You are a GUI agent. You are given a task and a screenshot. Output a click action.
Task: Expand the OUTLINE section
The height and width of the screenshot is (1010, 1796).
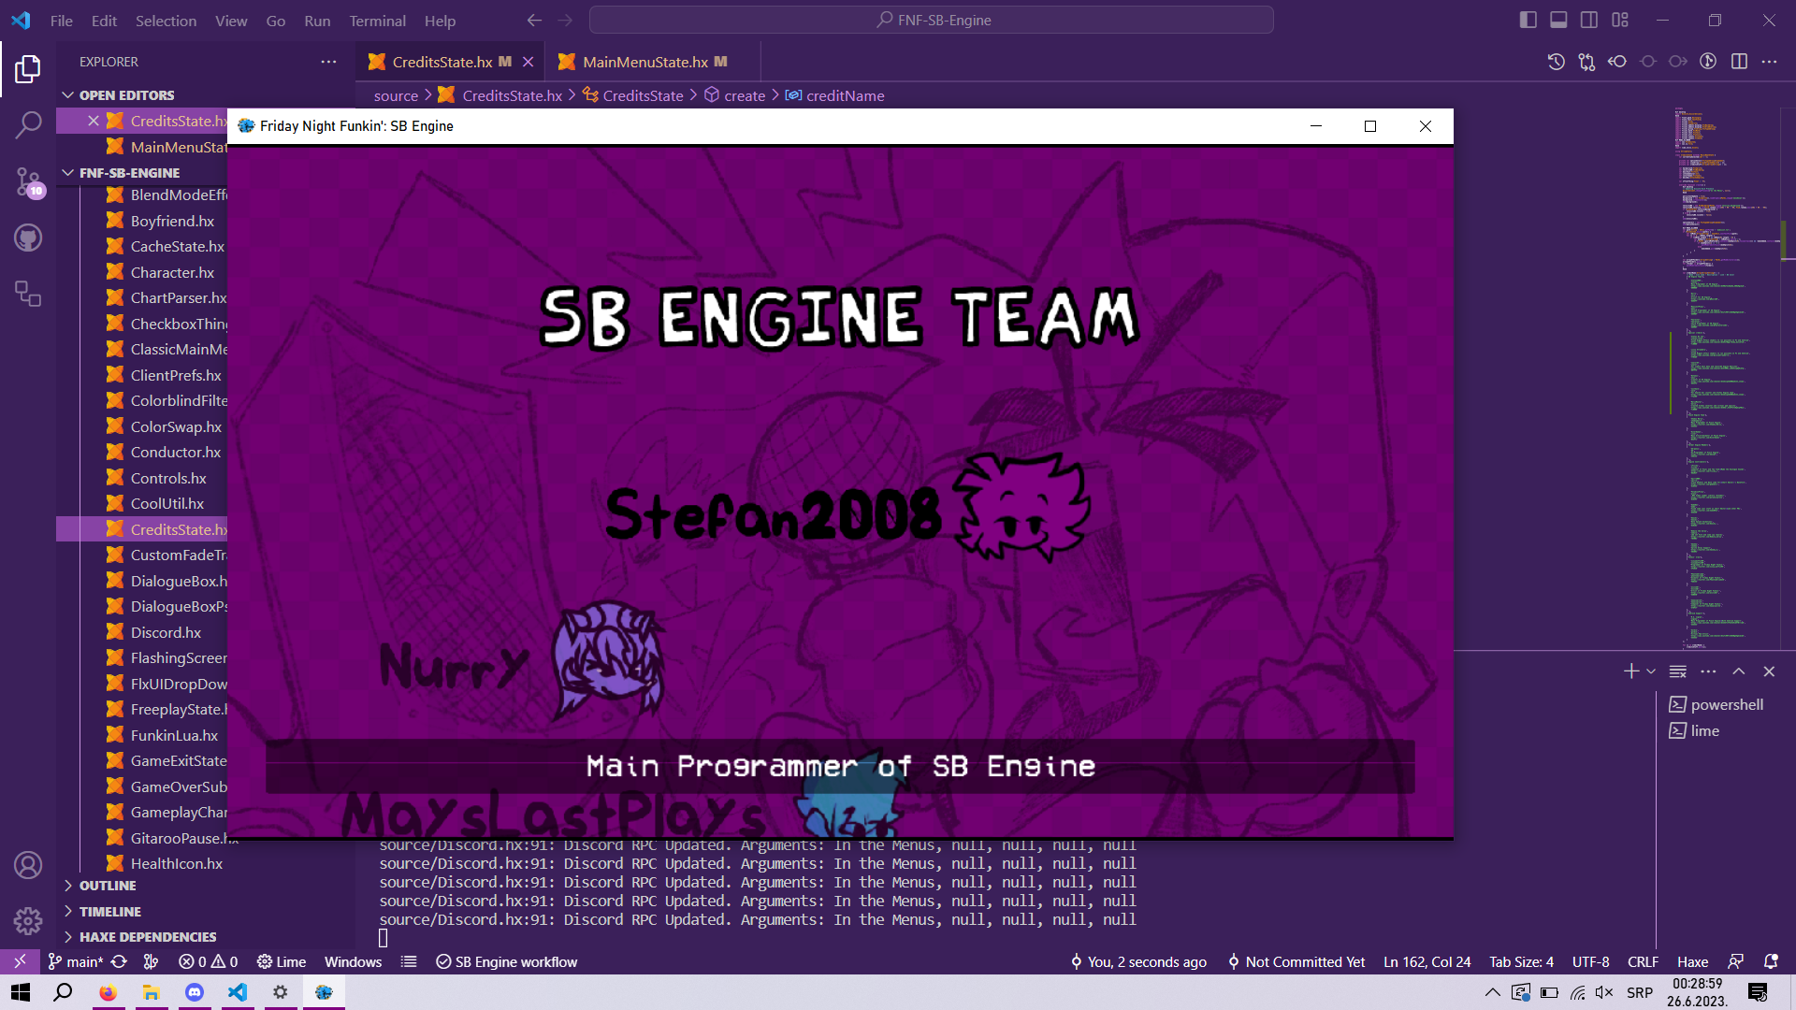tap(105, 886)
